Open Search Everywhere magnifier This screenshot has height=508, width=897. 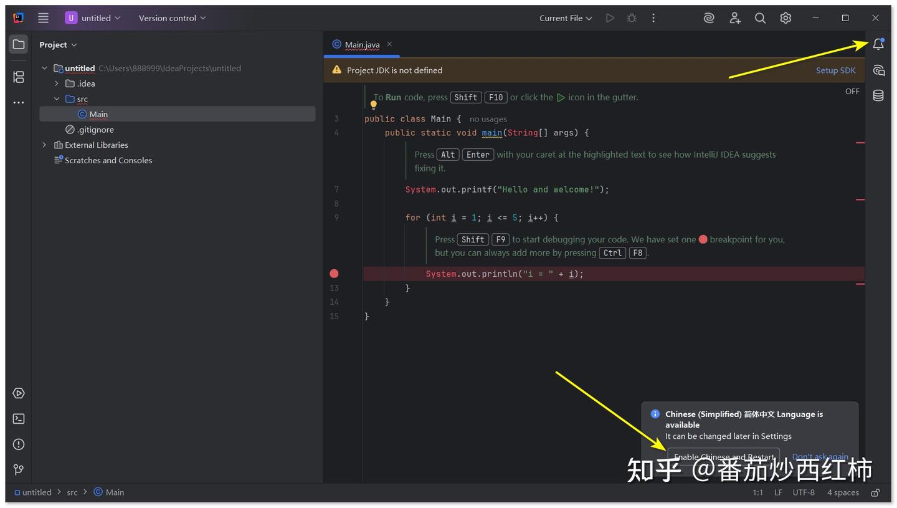point(760,18)
